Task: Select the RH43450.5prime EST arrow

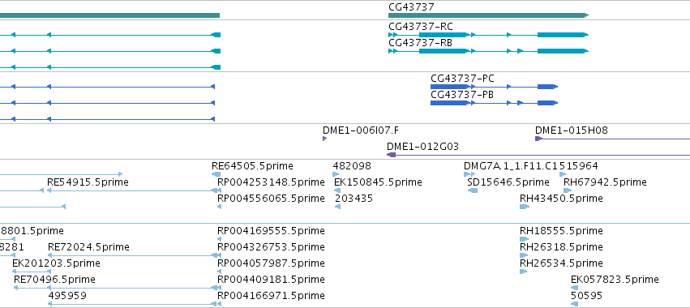Action: pyautogui.click(x=524, y=207)
